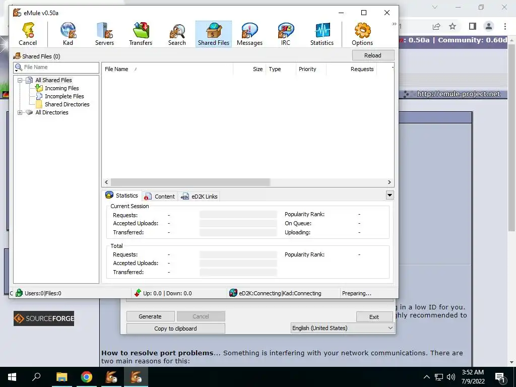This screenshot has width=516, height=387.
Task: Bookmark page with Chrome star icon
Action: pos(453,26)
